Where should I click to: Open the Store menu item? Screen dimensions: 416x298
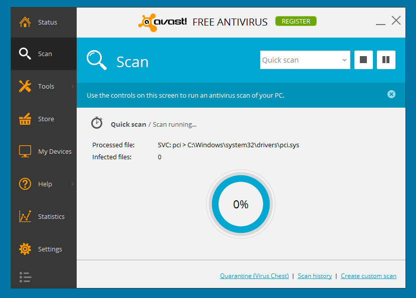click(44, 119)
